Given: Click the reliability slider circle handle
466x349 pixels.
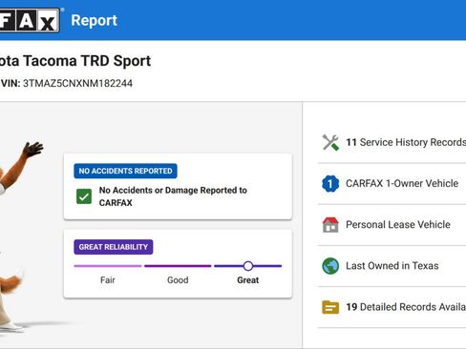Looking at the screenshot, I should [248, 266].
